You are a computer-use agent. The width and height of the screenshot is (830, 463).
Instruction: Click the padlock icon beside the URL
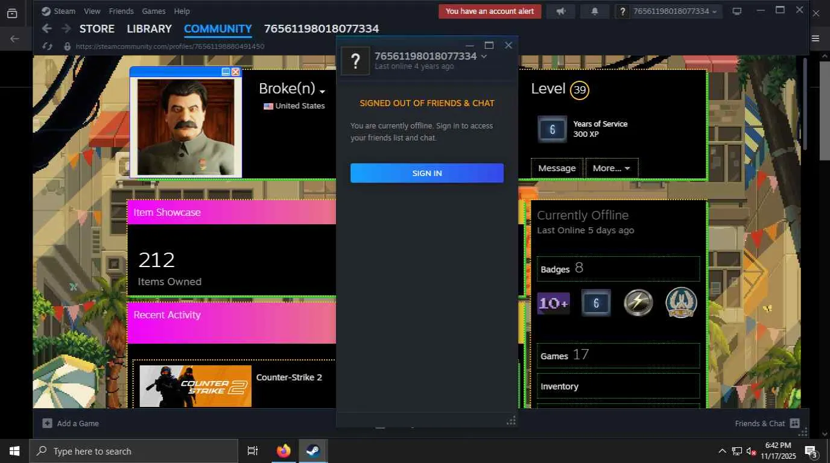pyautogui.click(x=67, y=46)
